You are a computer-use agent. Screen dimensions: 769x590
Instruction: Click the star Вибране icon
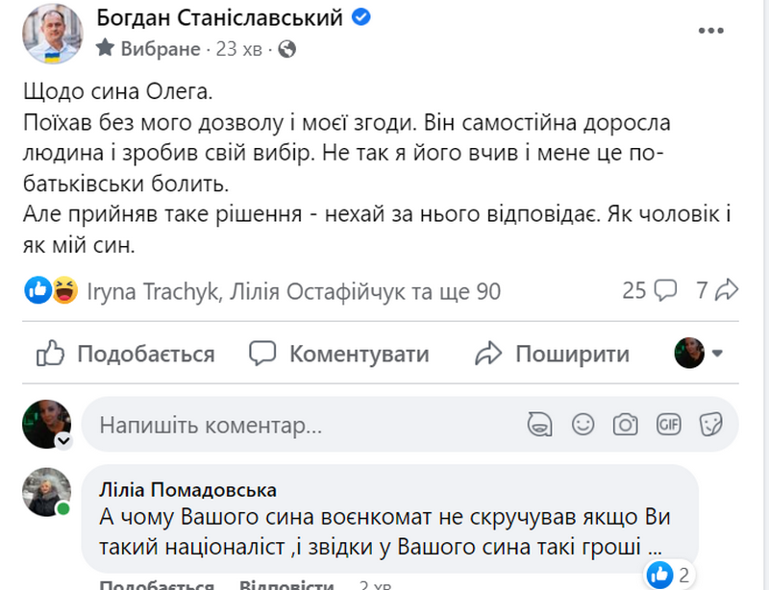[x=106, y=45]
